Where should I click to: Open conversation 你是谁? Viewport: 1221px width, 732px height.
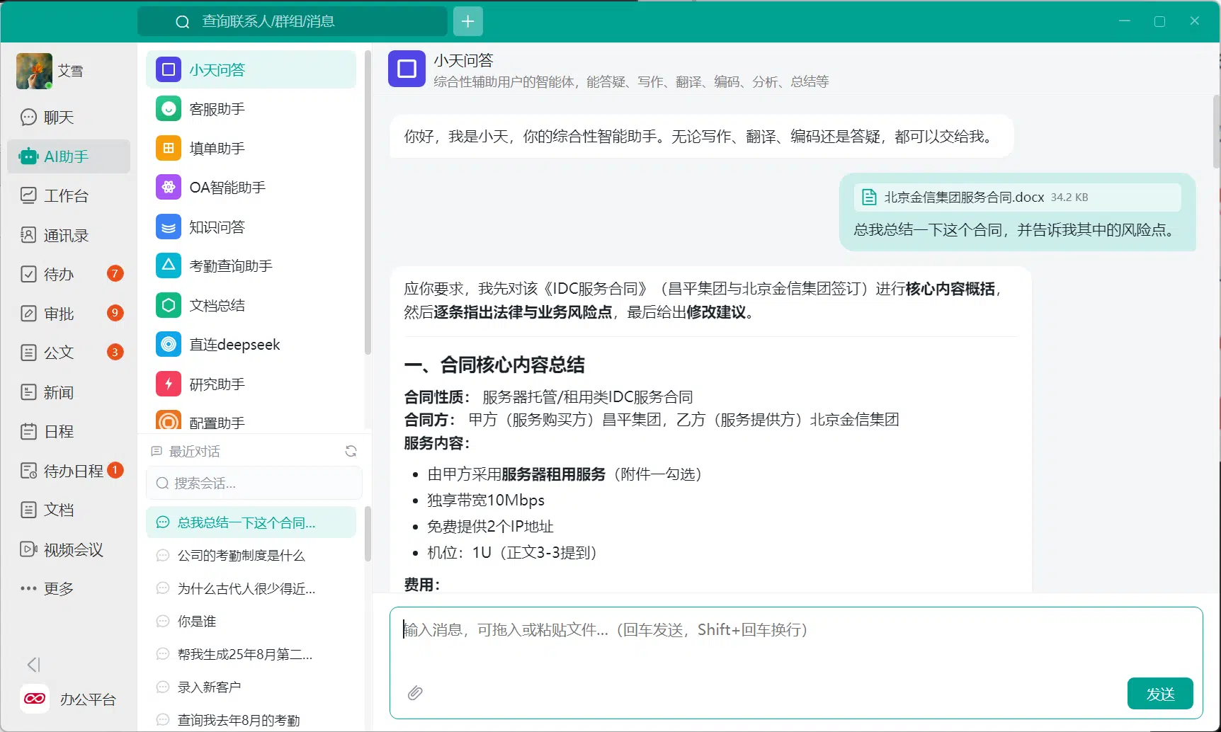pyautogui.click(x=251, y=622)
